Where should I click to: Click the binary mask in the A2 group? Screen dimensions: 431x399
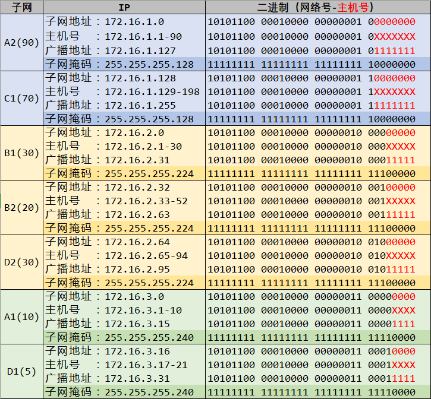(312, 65)
